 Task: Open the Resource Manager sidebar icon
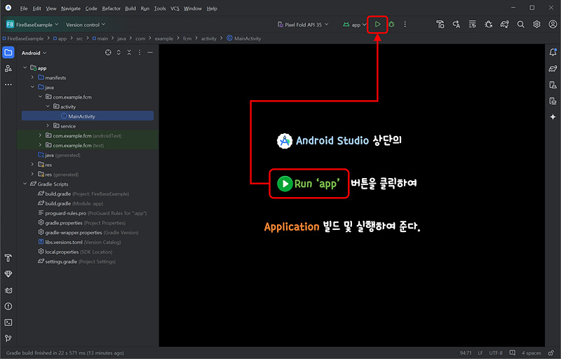8,68
